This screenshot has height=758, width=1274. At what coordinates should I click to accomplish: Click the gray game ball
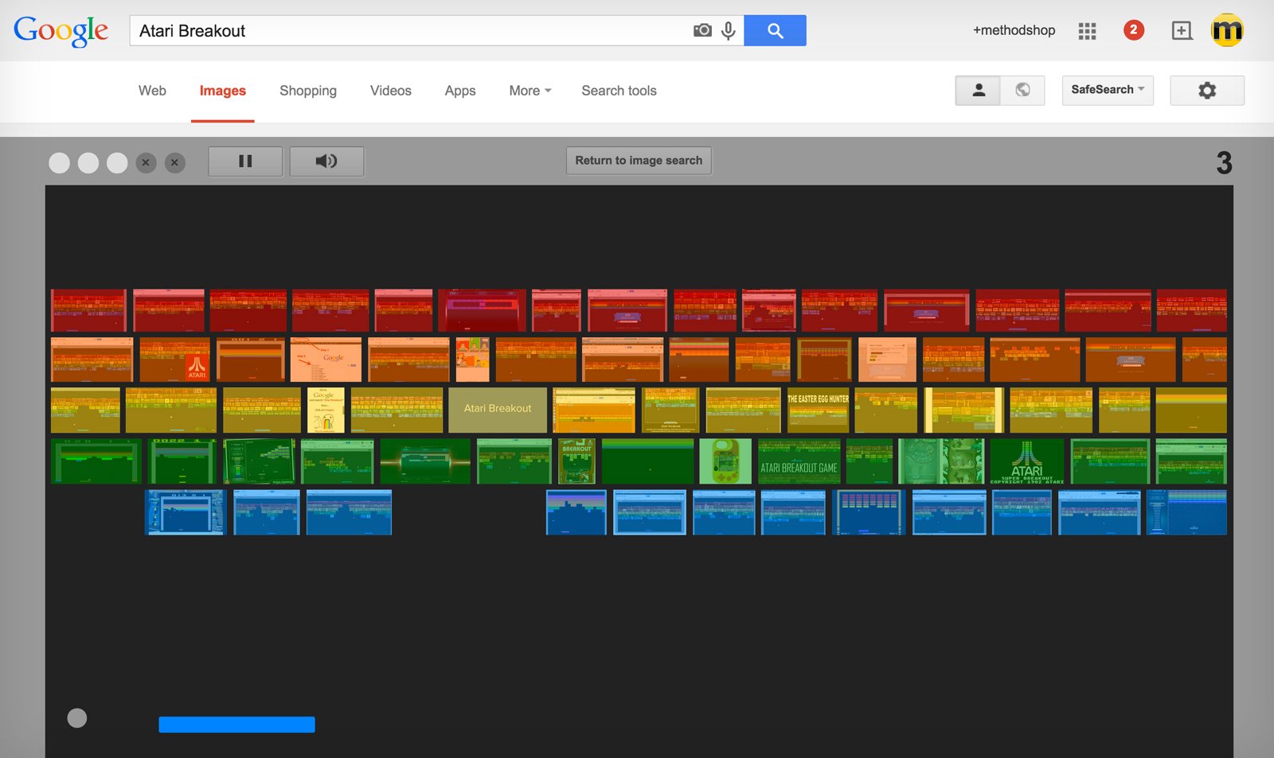pos(77,718)
